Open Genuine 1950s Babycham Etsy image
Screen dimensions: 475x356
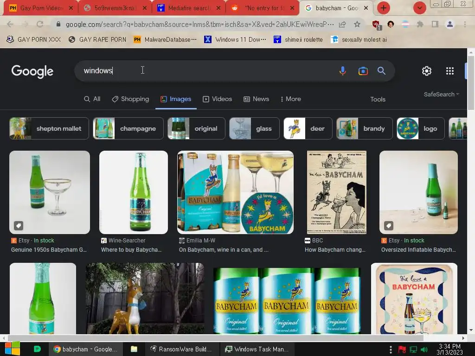(x=50, y=192)
